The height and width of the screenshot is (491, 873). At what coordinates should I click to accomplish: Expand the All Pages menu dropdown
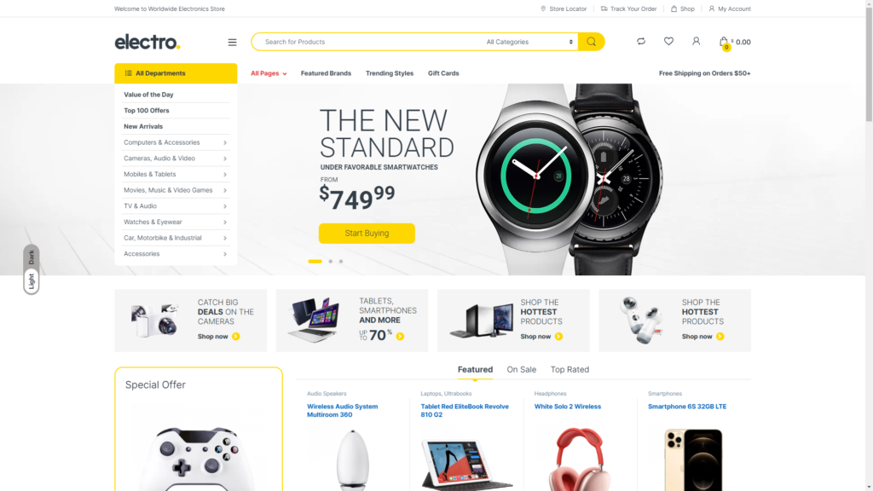[x=269, y=73]
